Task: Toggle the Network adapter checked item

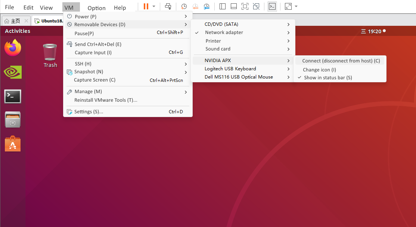Action: 224,33
